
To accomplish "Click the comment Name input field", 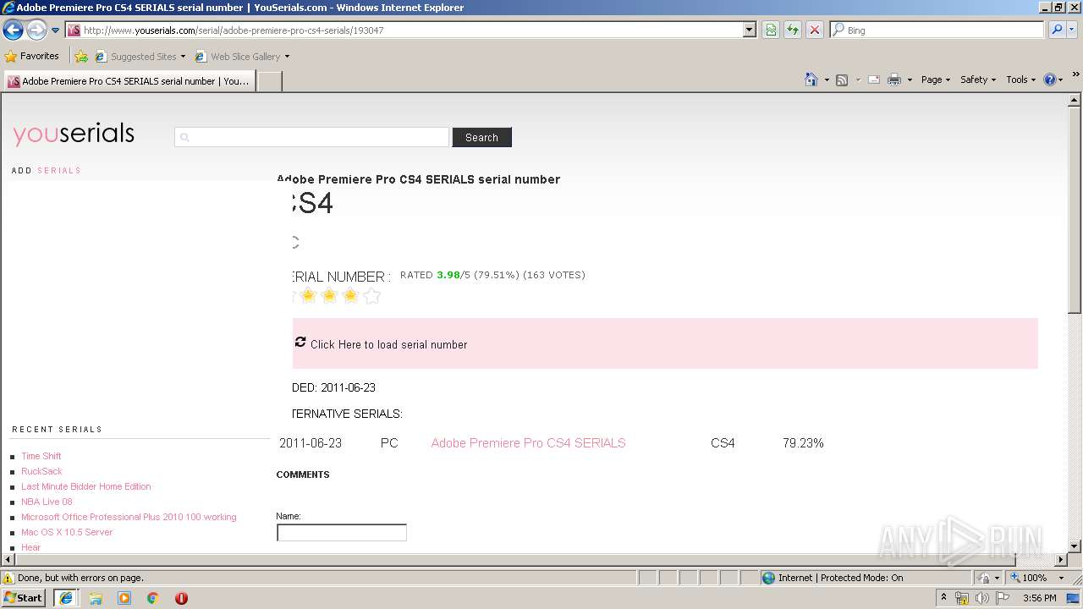I will [x=341, y=532].
